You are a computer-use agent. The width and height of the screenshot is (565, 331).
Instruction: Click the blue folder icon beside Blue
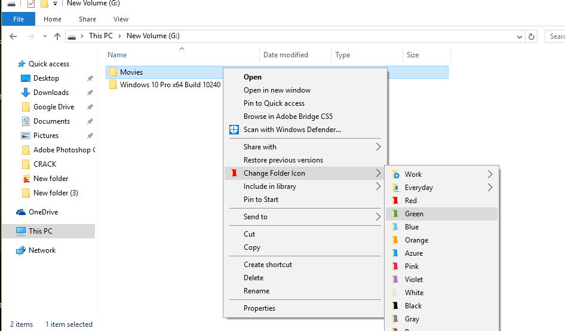395,227
